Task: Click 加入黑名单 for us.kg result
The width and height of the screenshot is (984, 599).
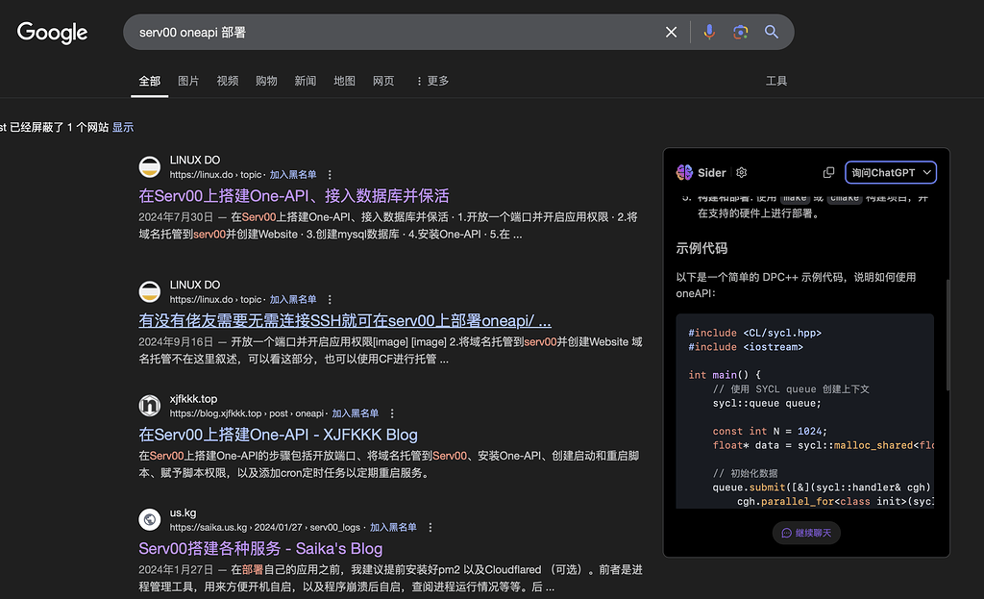Action: point(393,528)
